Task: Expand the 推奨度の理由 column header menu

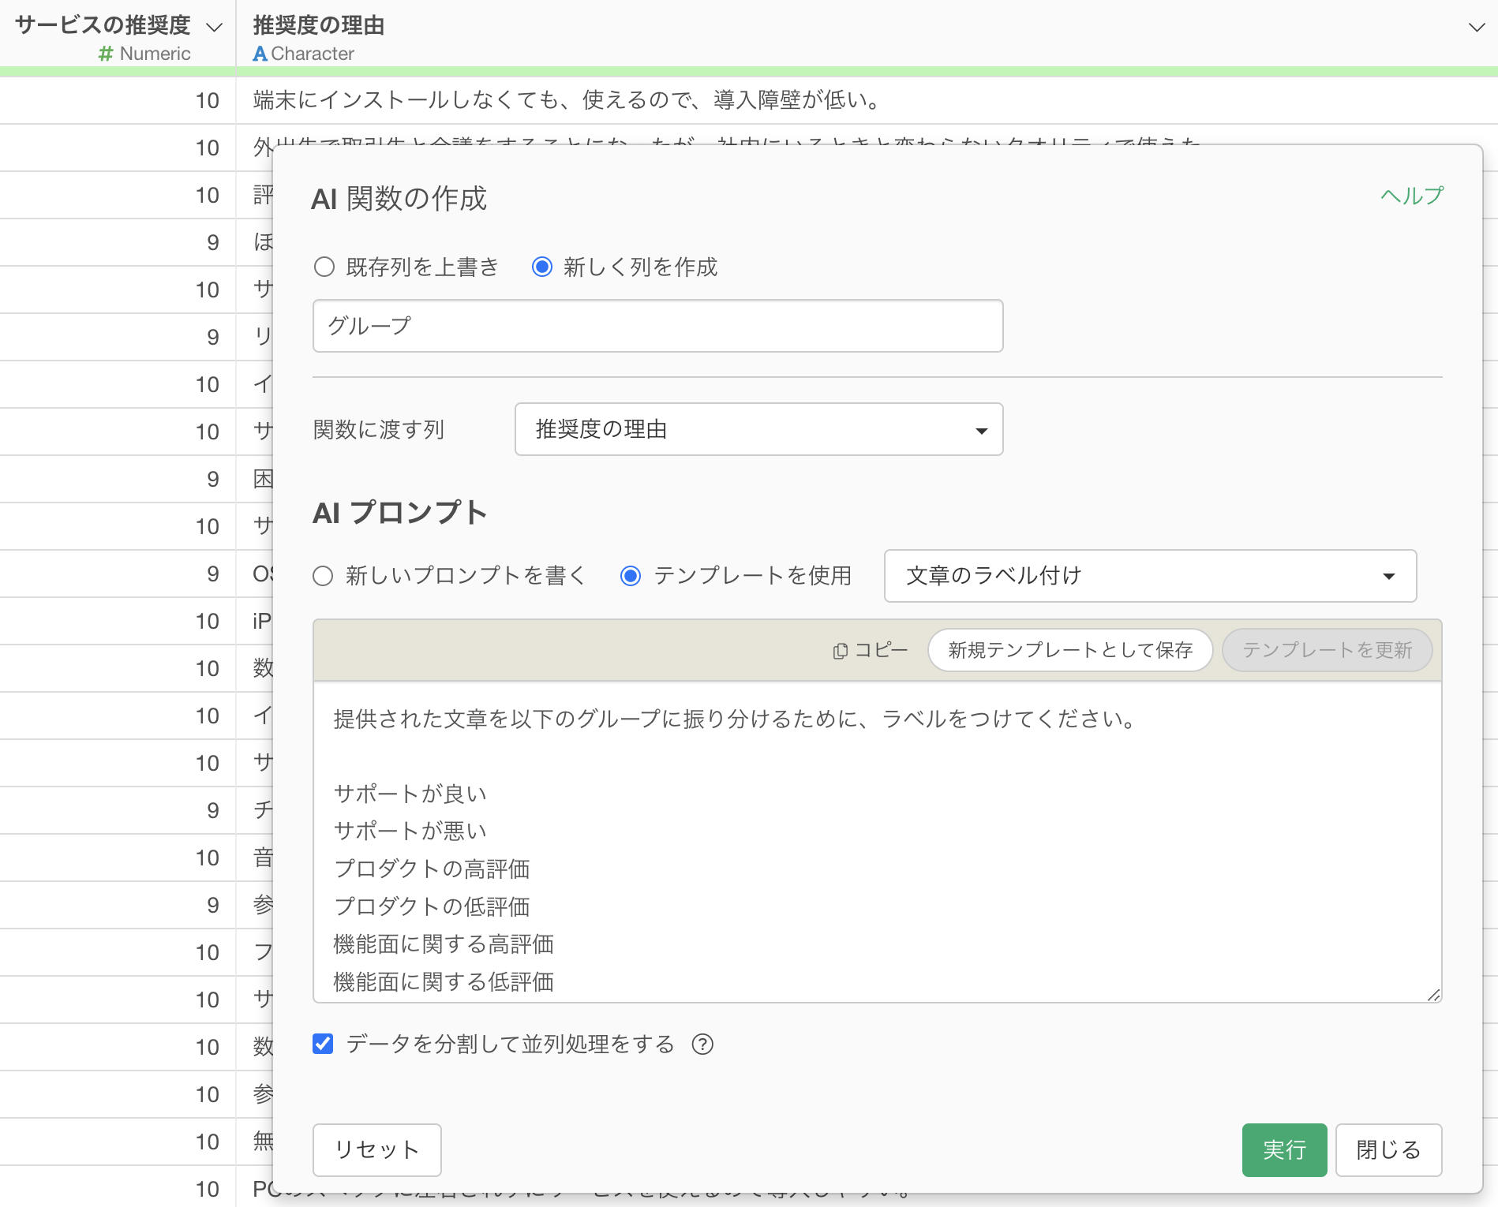Action: (x=1475, y=28)
